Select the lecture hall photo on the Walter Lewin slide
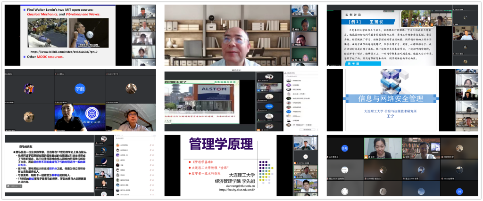This screenshot has width=483, height=201. coord(47,33)
